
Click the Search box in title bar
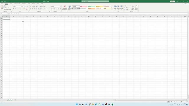[x=95, y=1]
